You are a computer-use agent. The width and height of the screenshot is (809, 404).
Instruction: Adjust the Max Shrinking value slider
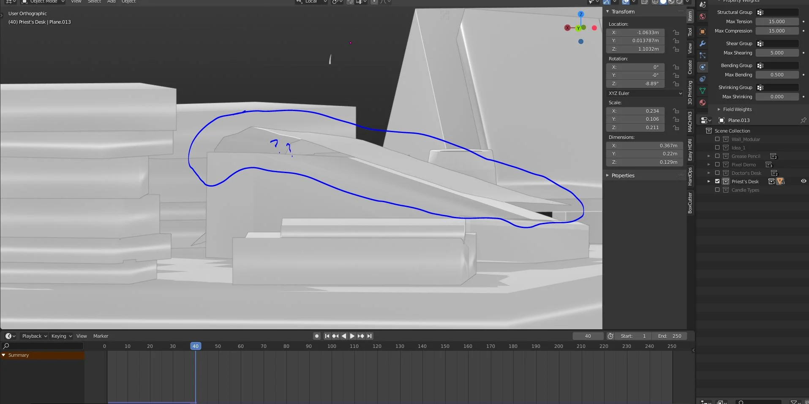777,97
